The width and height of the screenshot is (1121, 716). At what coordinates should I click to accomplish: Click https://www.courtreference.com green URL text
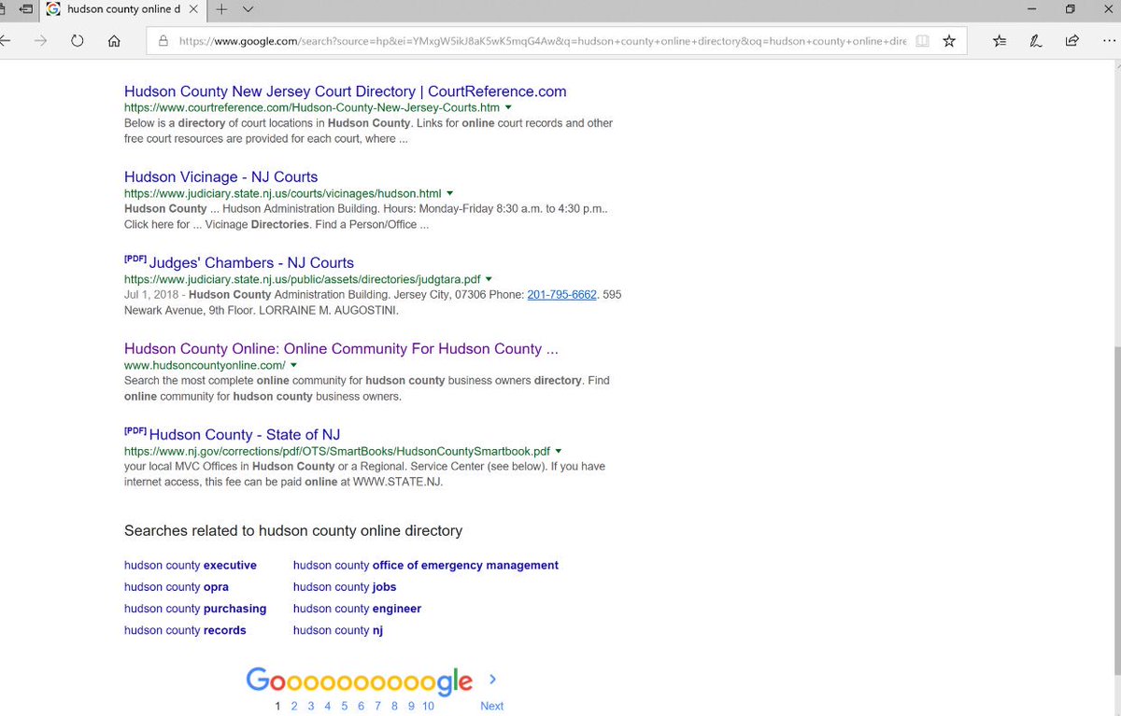pos(311,107)
